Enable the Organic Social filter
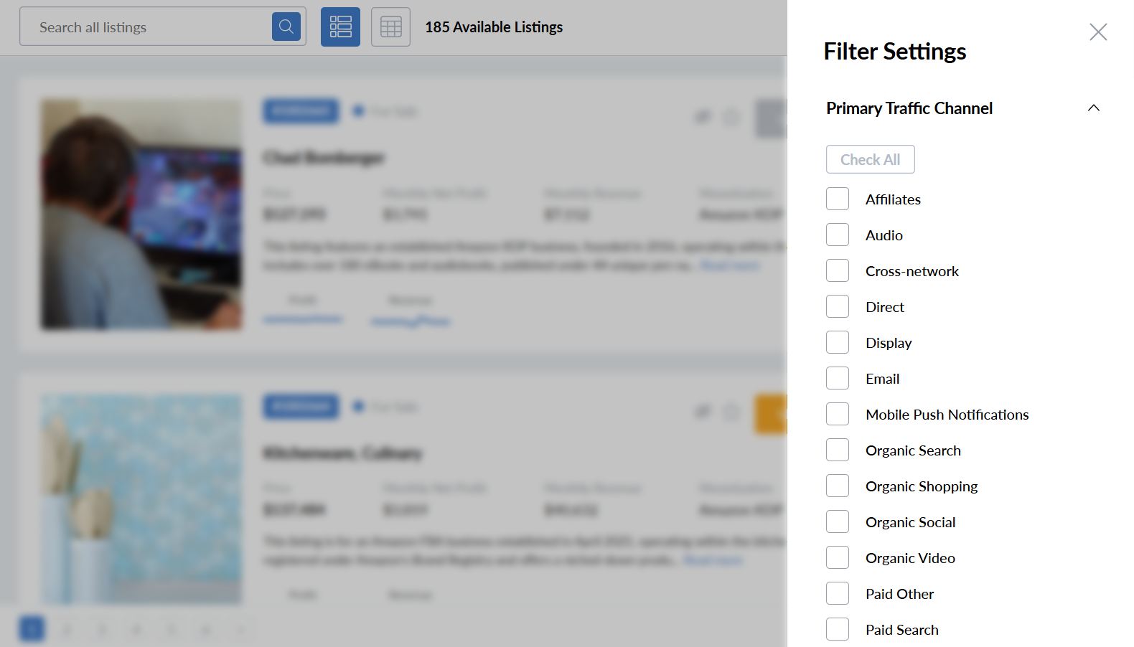 (x=838, y=521)
